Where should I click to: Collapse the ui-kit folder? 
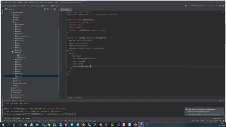coord(11,22)
